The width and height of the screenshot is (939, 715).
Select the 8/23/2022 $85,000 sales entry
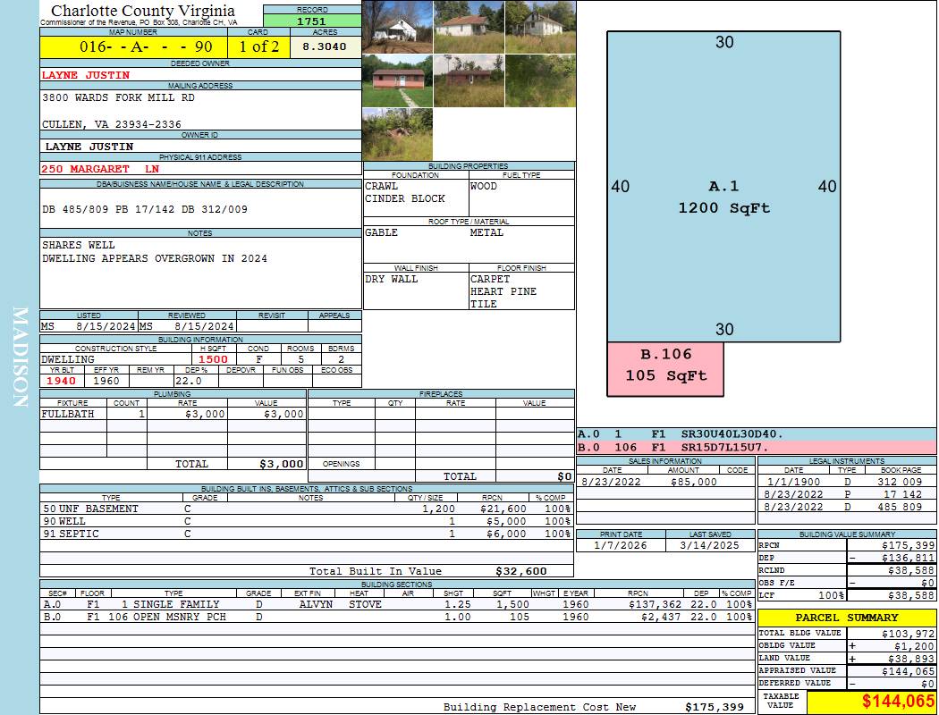coord(664,482)
